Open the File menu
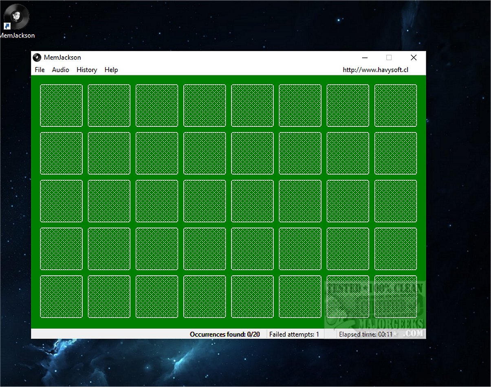491x387 pixels. click(x=40, y=70)
